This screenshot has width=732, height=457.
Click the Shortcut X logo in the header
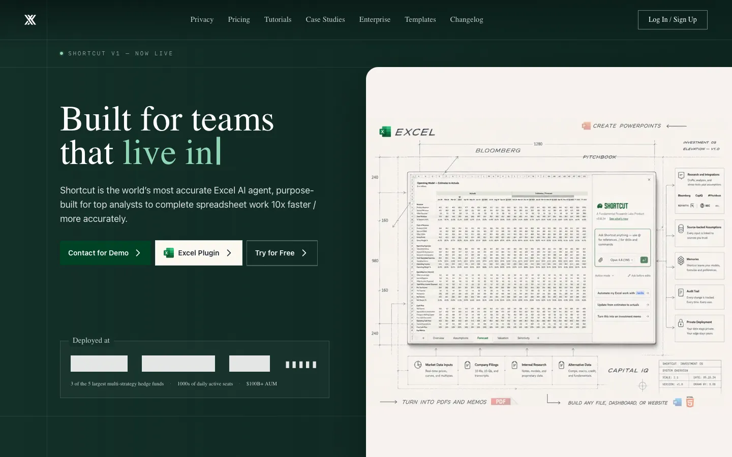(30, 20)
